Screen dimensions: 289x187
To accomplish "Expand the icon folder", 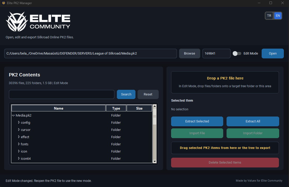I will point(19,151).
